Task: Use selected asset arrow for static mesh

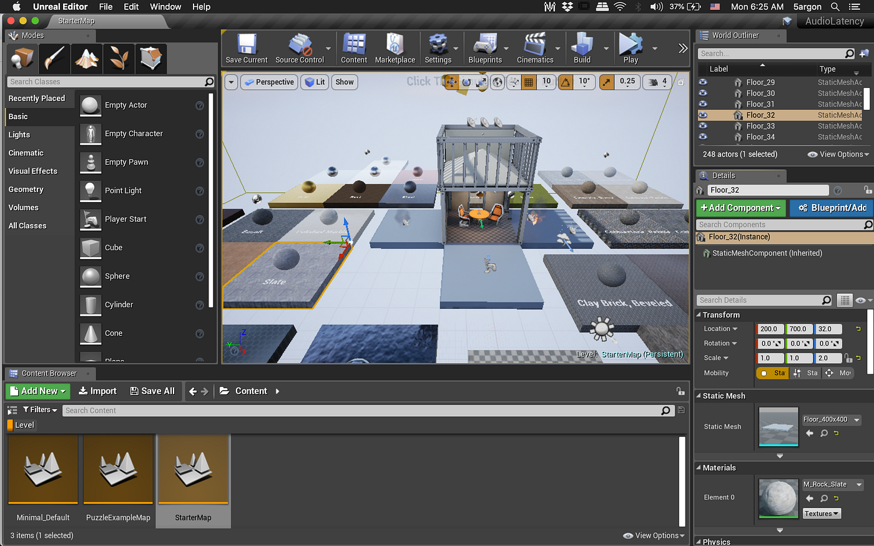Action: tap(810, 433)
